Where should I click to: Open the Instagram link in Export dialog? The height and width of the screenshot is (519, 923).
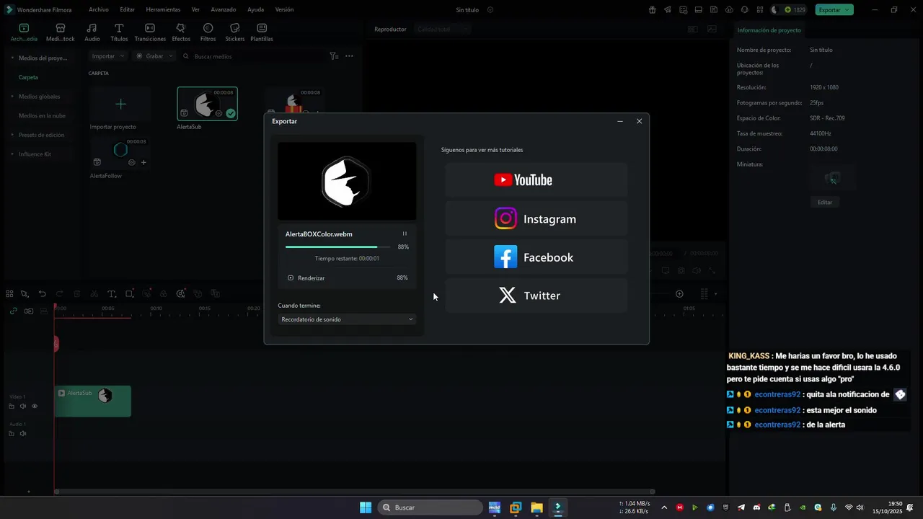pyautogui.click(x=536, y=218)
